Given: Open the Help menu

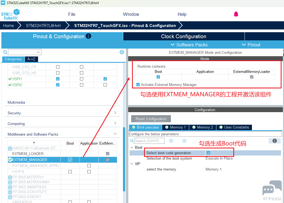Looking at the screenshot, I should click(x=182, y=14).
